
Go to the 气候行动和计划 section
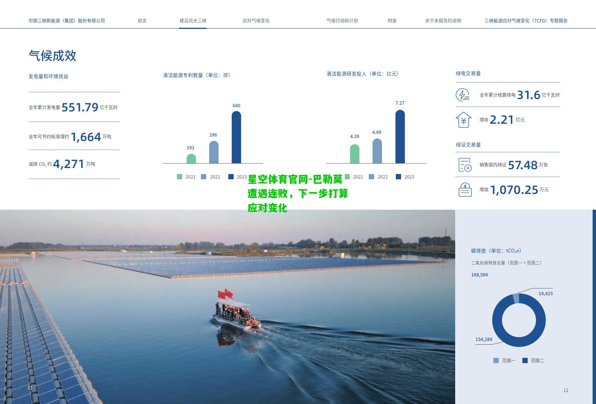(342, 21)
